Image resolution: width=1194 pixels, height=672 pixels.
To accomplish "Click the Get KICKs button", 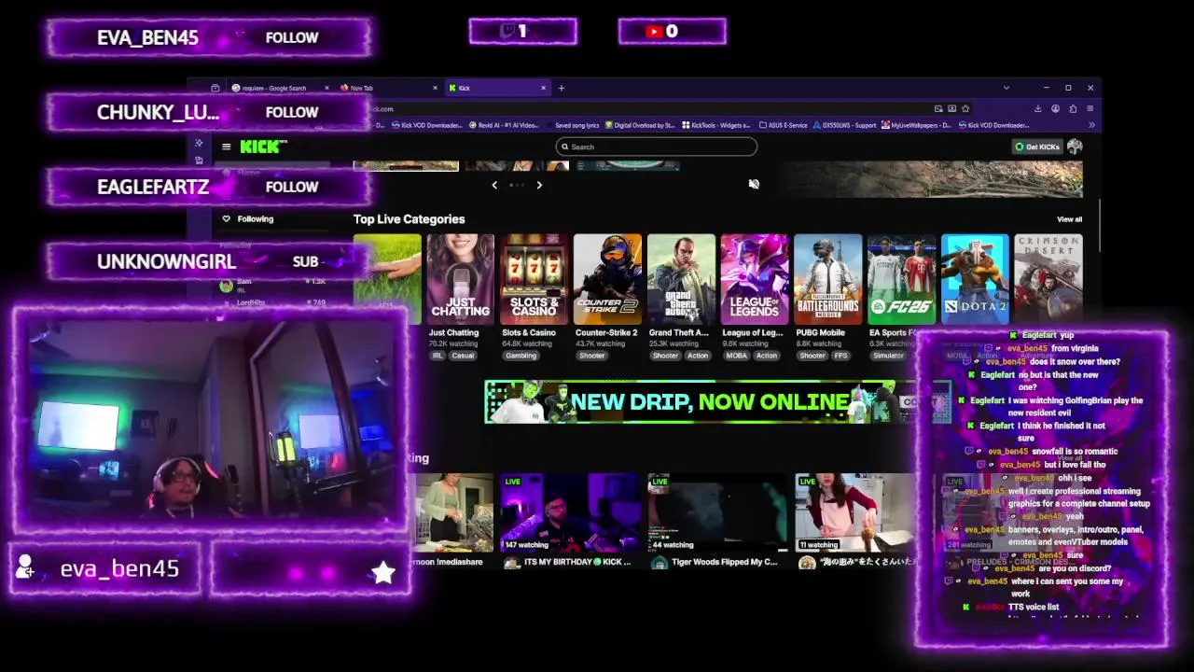I will 1037,147.
